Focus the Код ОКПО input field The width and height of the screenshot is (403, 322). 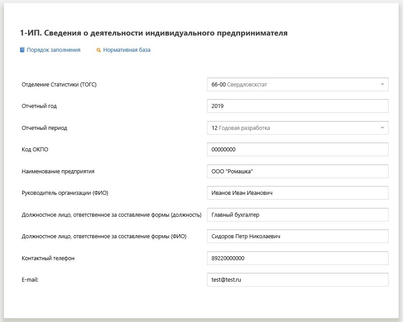pos(298,150)
